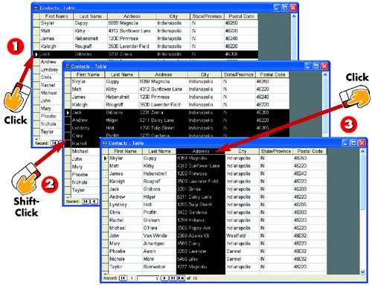This screenshot has height=285, width=372.
Task: Click scroll down arrow in front window
Action: click(x=363, y=272)
